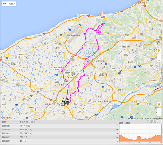This screenshot has width=163, height=145.
Task: Click the camera photo marker on route
Action: [x=65, y=102]
